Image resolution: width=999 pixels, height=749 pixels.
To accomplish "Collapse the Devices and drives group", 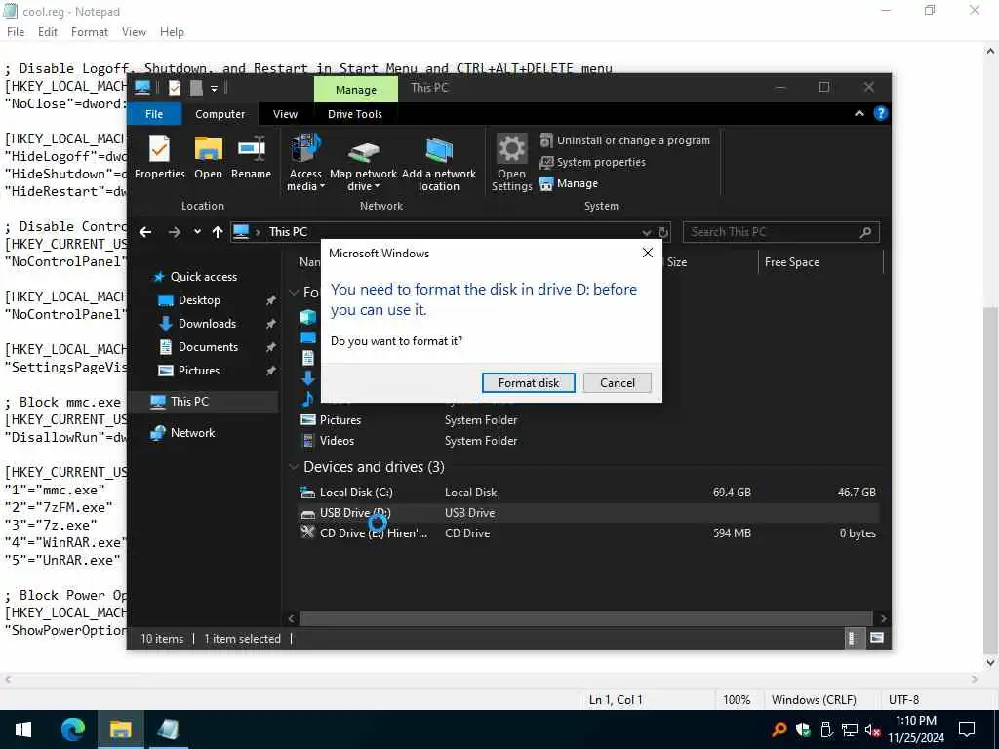I will point(294,467).
